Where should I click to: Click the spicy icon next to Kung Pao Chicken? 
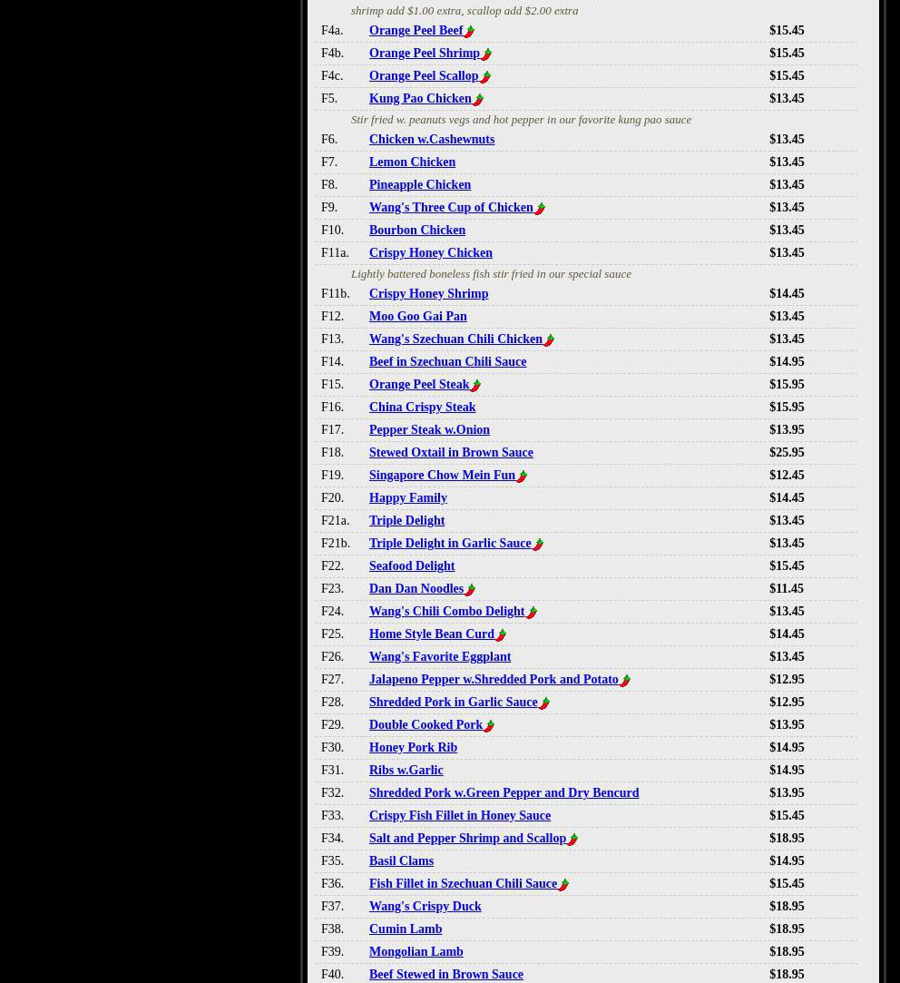478,100
